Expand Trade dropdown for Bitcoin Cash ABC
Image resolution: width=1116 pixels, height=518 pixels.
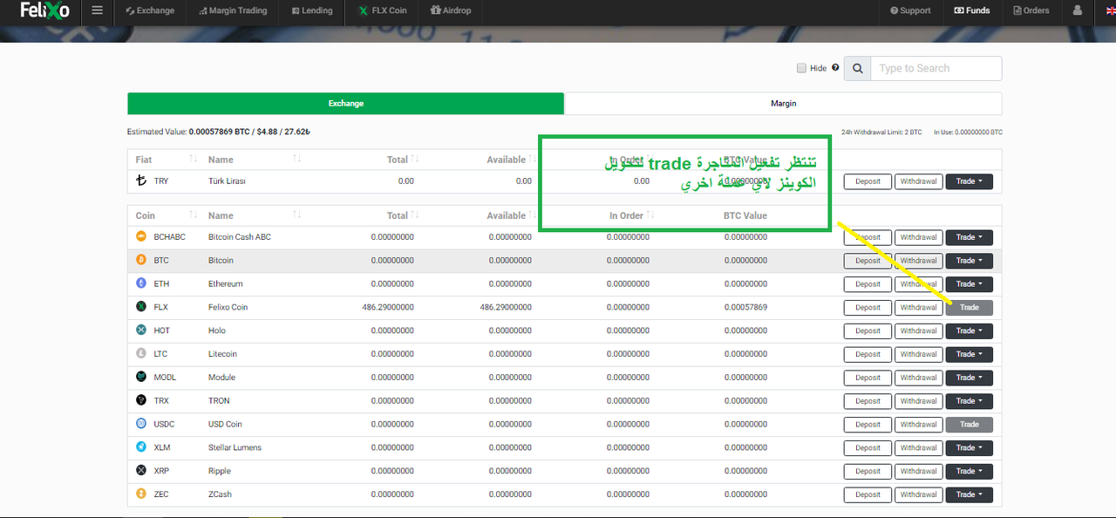point(969,237)
